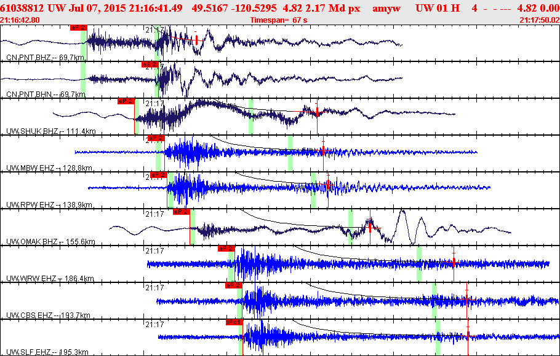Click the UW RPW EHZ 138.9km station label
The height and width of the screenshot is (356, 560).
coord(49,205)
